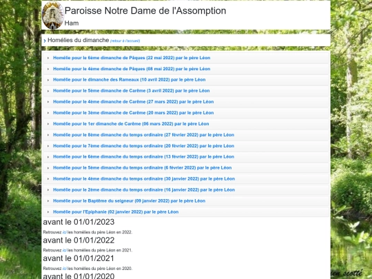The width and height of the screenshot is (372, 279).
Task: Expand arrow for 6ème dimanche de Pâques homily
Action: click(48, 58)
